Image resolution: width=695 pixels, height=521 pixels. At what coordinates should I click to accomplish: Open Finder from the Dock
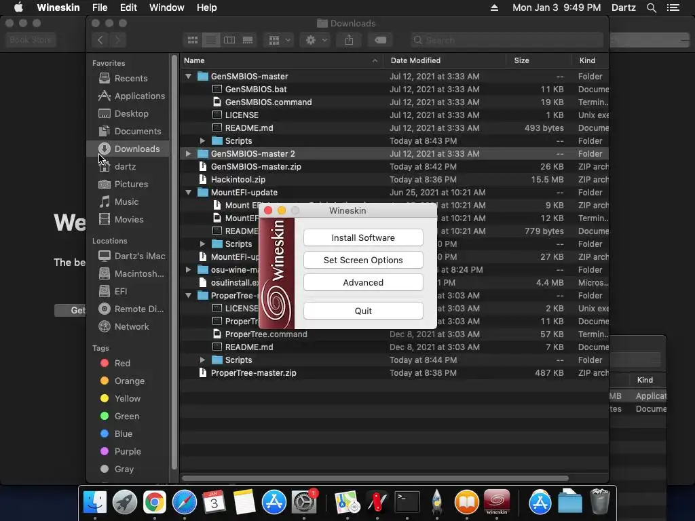click(x=95, y=503)
